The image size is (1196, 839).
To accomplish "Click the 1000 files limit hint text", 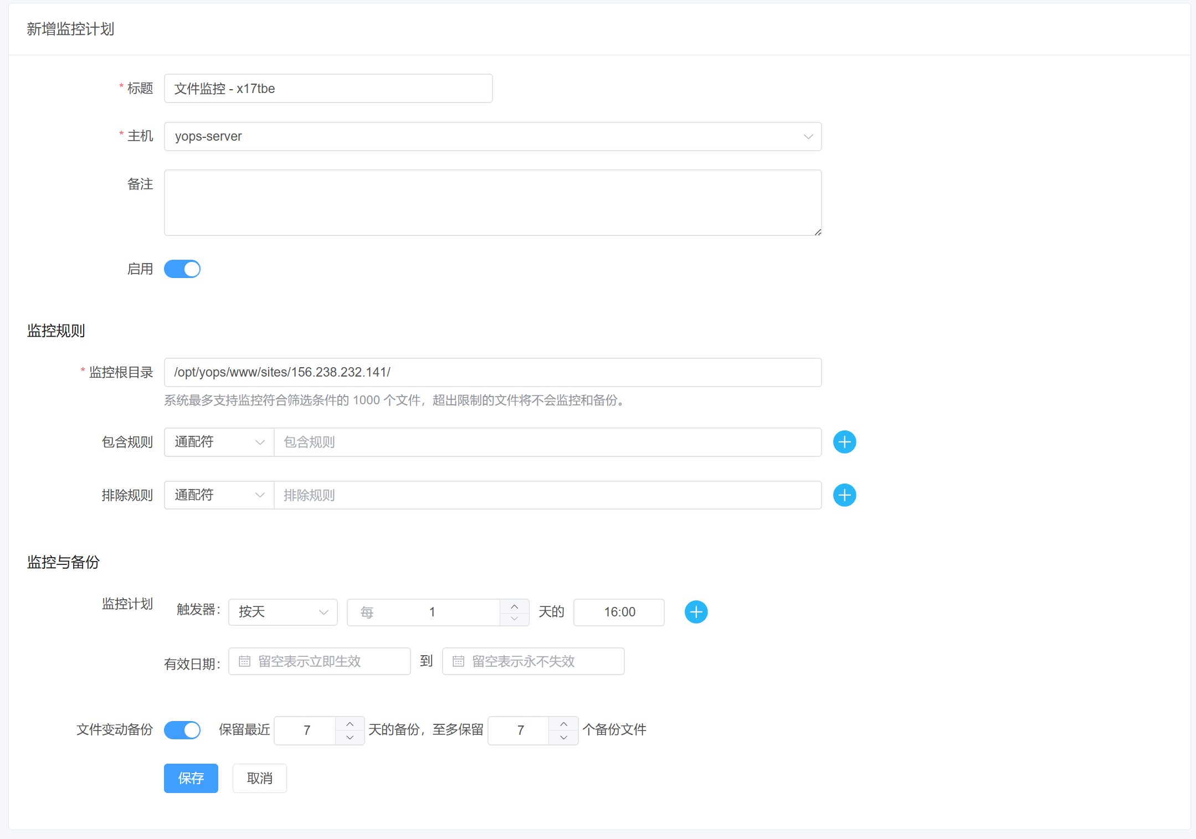I will click(396, 400).
